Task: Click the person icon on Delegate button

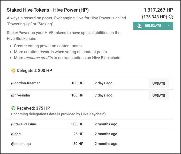Action: (x=139, y=26)
